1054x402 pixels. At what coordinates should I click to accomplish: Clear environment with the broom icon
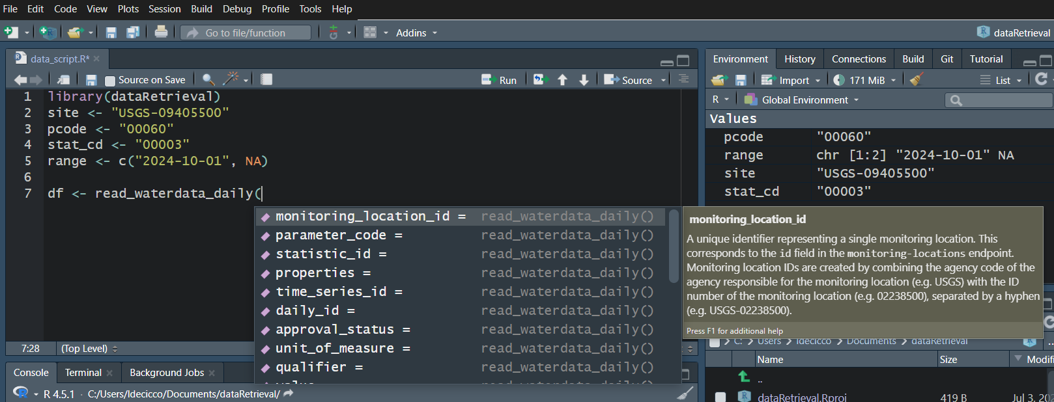click(917, 80)
